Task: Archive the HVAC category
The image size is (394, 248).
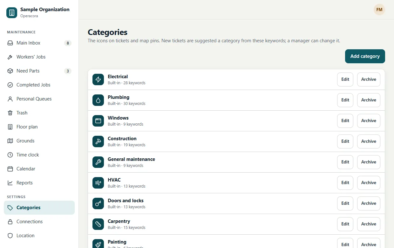Action: click(369, 183)
